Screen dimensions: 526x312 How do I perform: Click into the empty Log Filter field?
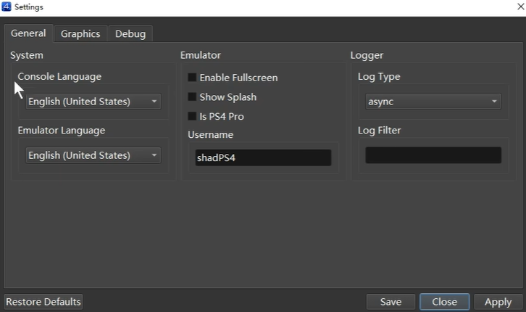433,155
